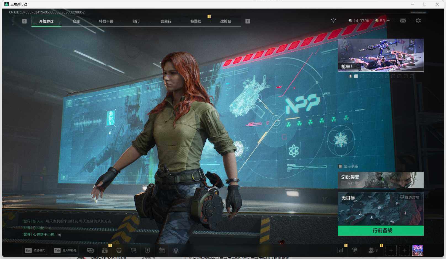Close the 三角洲行动 window
This screenshot has width=446, height=259.
click(437, 4)
